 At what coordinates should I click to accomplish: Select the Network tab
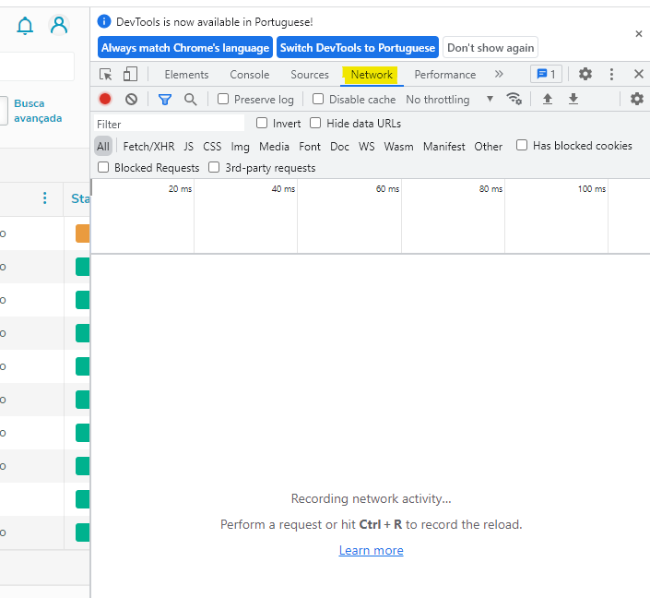372,75
